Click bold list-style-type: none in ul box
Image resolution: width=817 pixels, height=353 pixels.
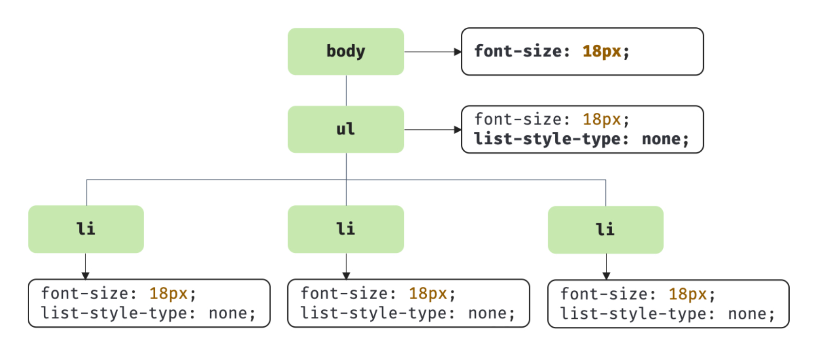(582, 140)
